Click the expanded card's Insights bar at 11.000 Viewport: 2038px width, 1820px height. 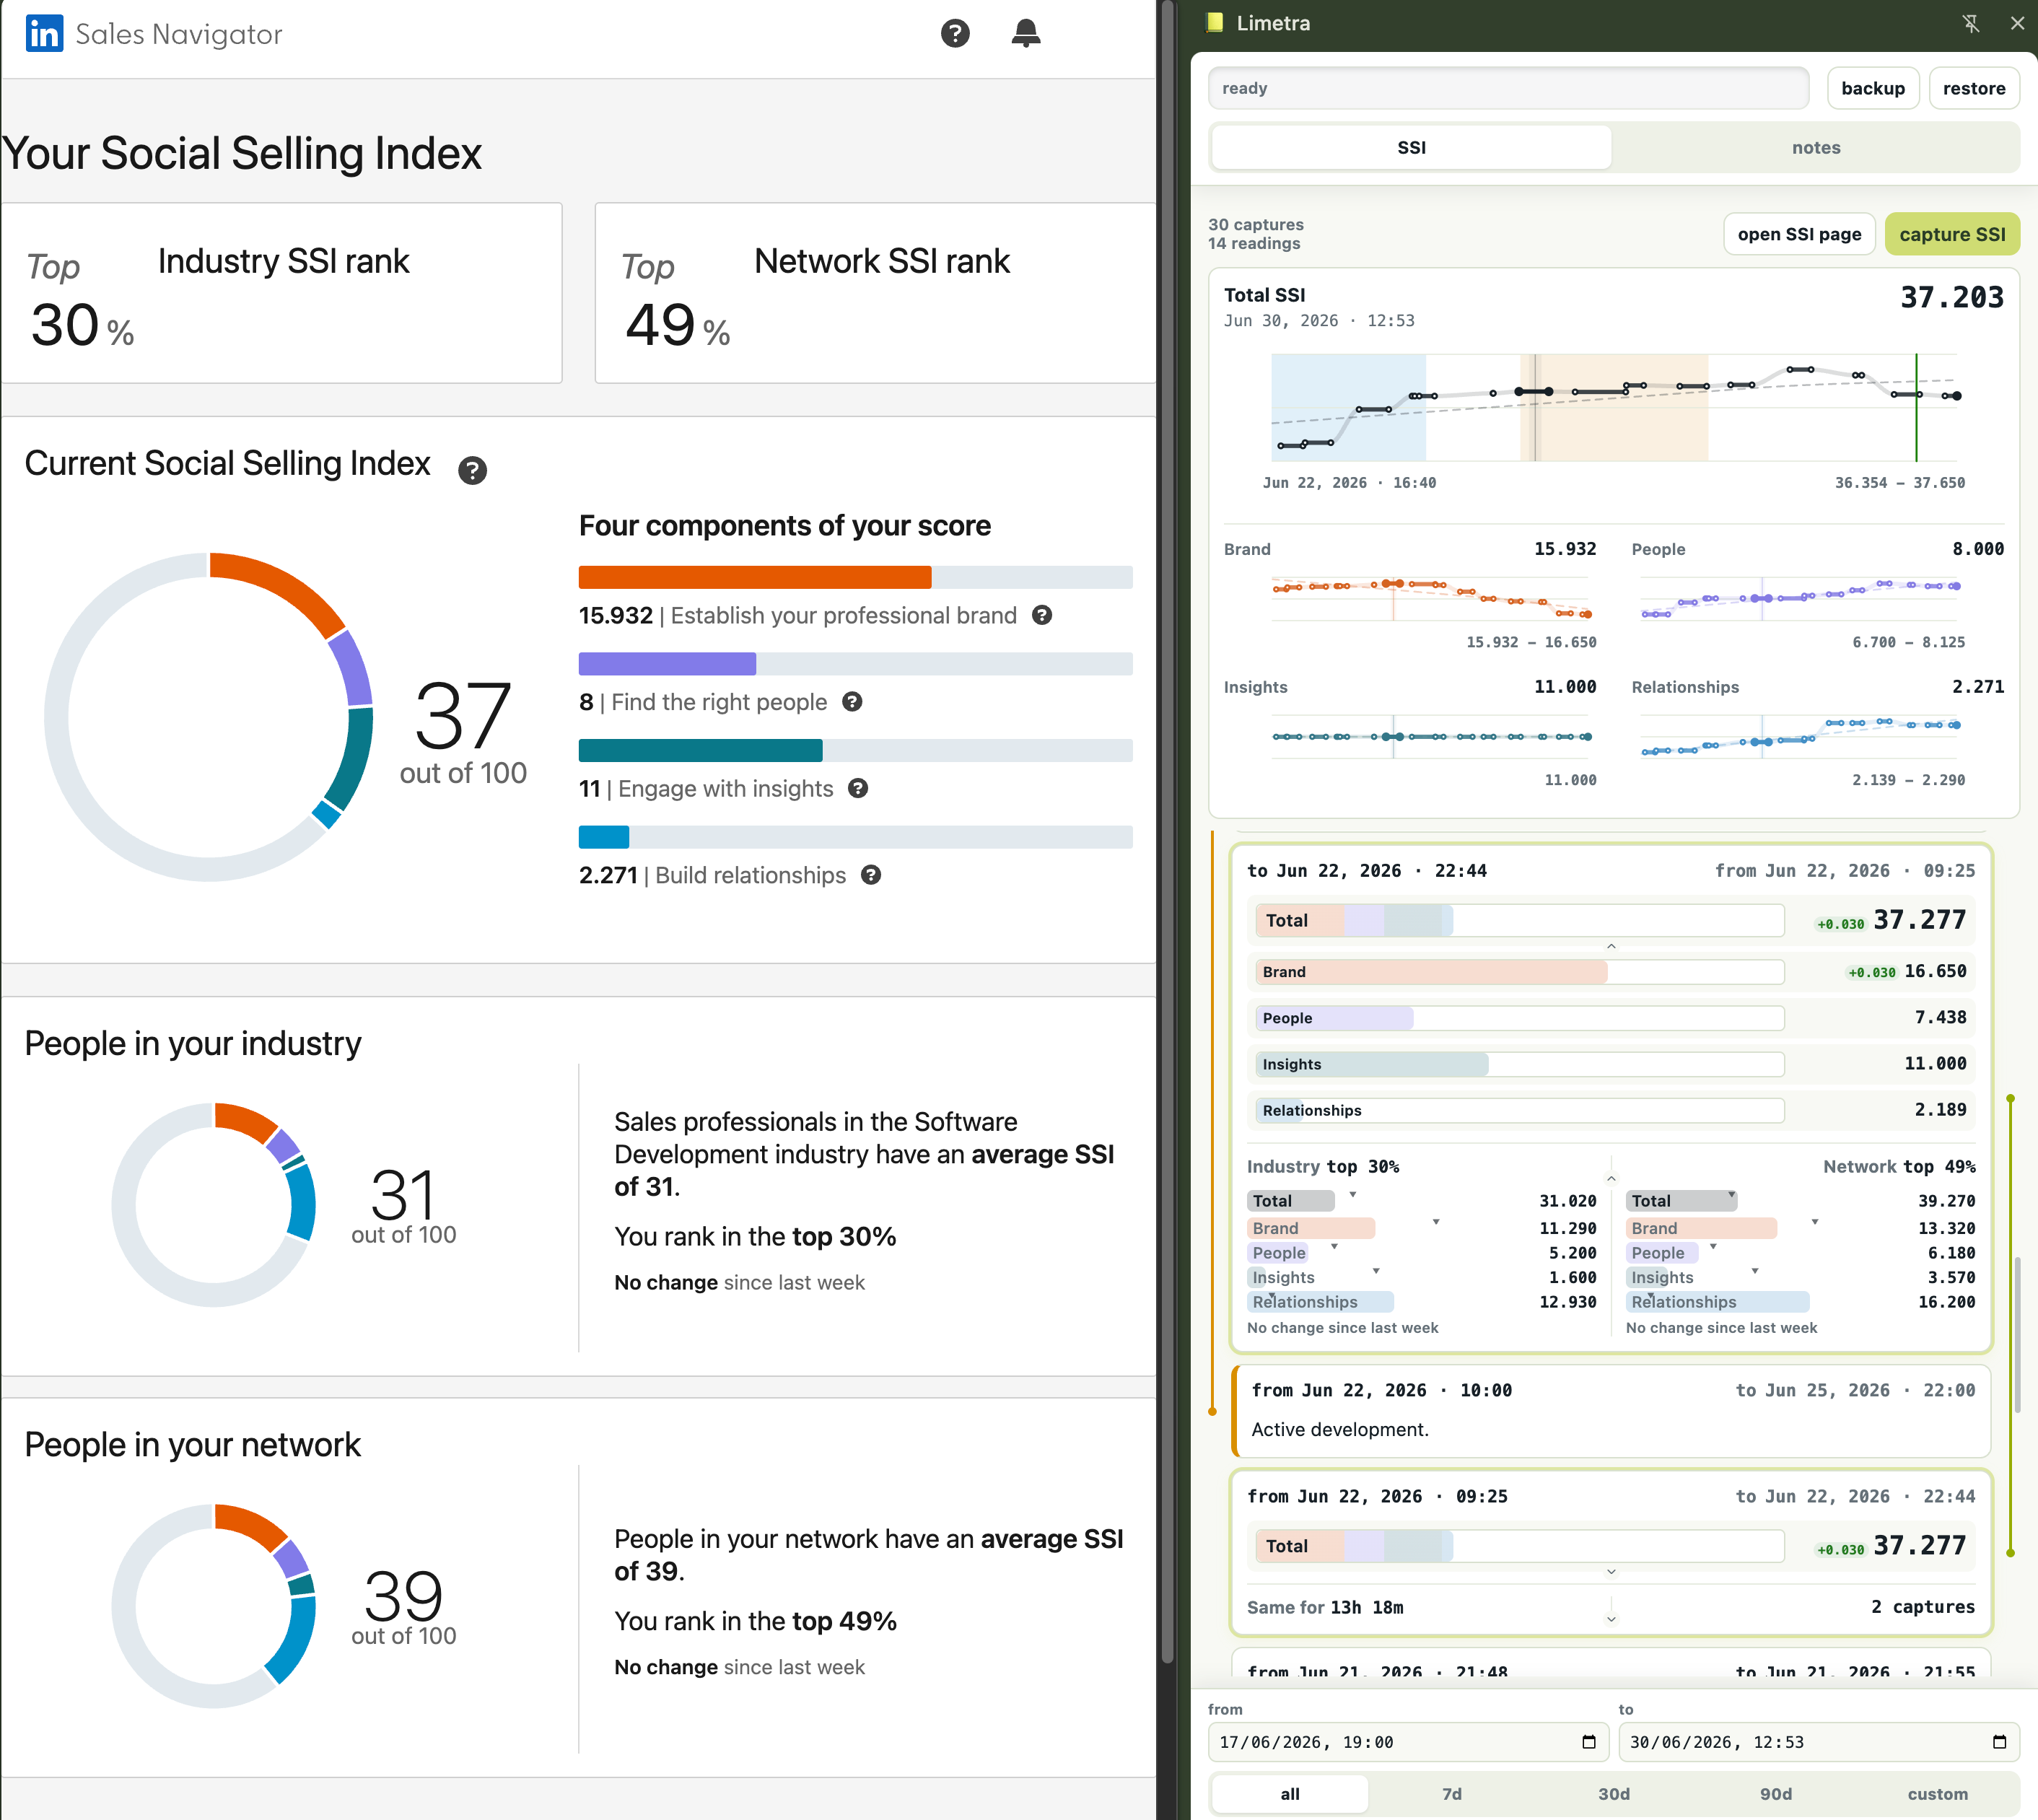[1519, 1064]
